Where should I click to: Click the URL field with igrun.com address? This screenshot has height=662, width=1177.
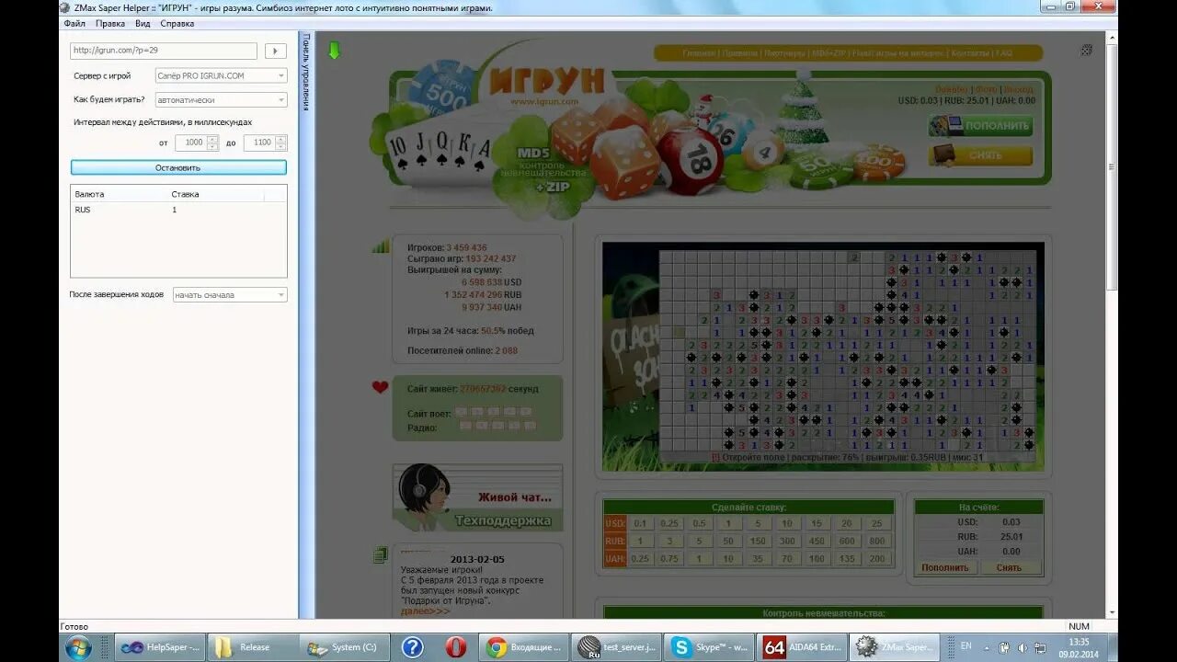pos(164,51)
